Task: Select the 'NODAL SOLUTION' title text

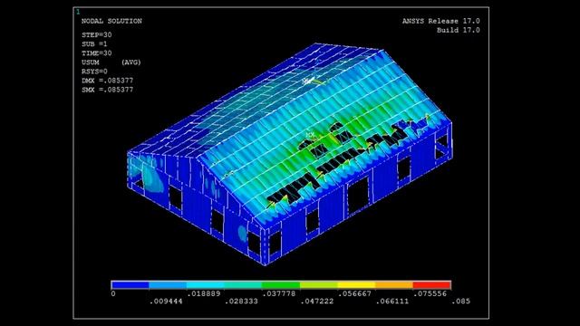Action: [x=111, y=21]
